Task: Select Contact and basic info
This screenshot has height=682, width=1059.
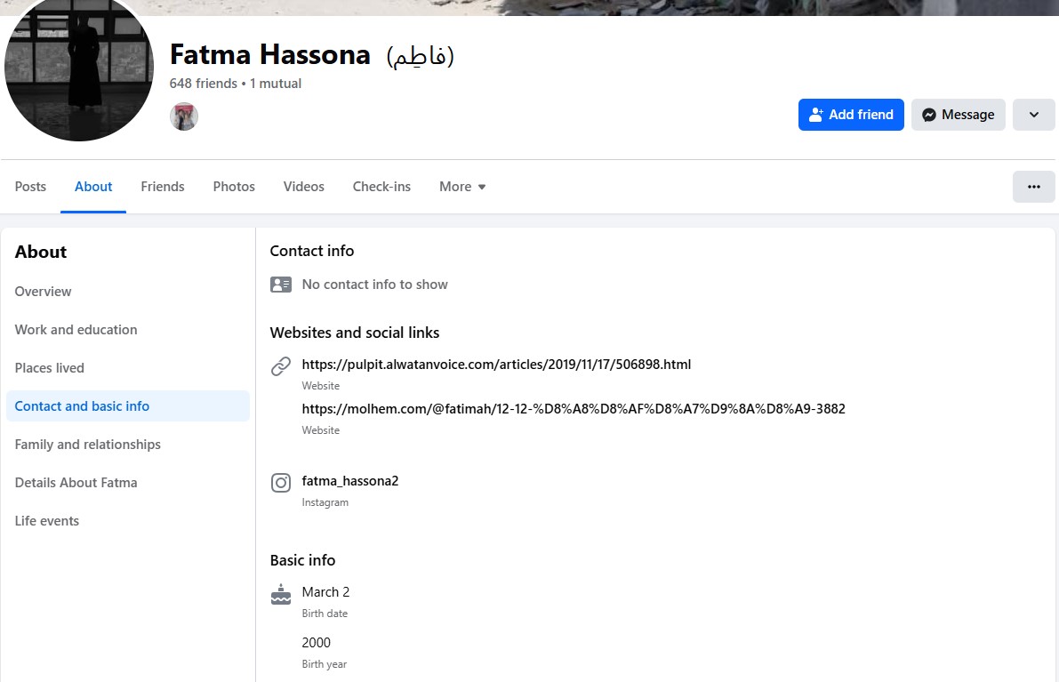Action: tap(128, 405)
